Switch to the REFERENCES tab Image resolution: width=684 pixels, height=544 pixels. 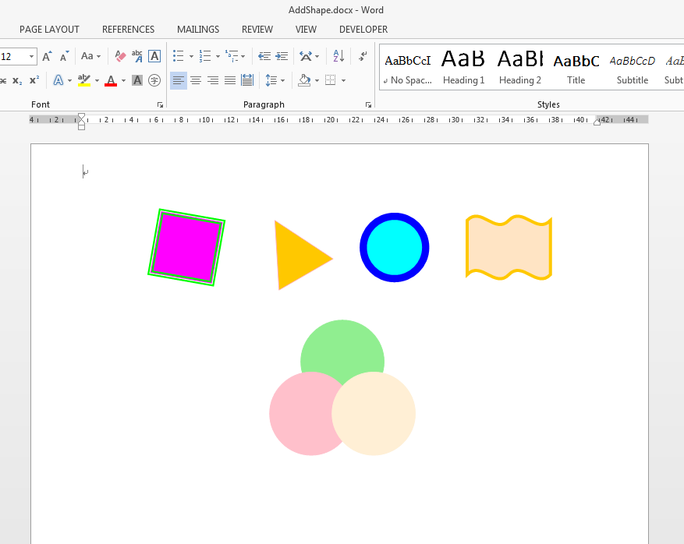pyautogui.click(x=128, y=30)
